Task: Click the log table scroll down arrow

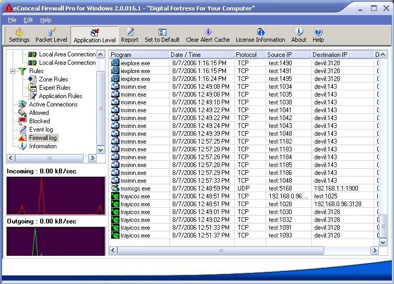Action: (x=383, y=243)
